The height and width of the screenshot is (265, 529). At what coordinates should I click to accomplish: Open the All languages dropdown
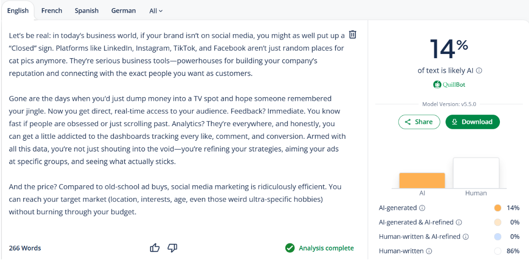point(156,11)
